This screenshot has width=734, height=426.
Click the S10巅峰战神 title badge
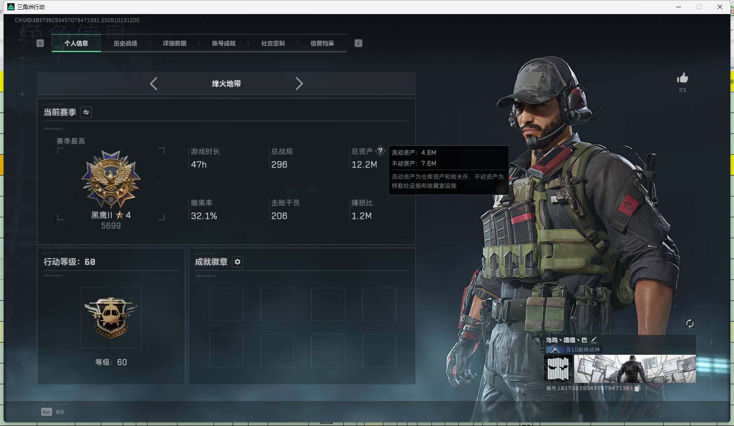click(x=573, y=350)
